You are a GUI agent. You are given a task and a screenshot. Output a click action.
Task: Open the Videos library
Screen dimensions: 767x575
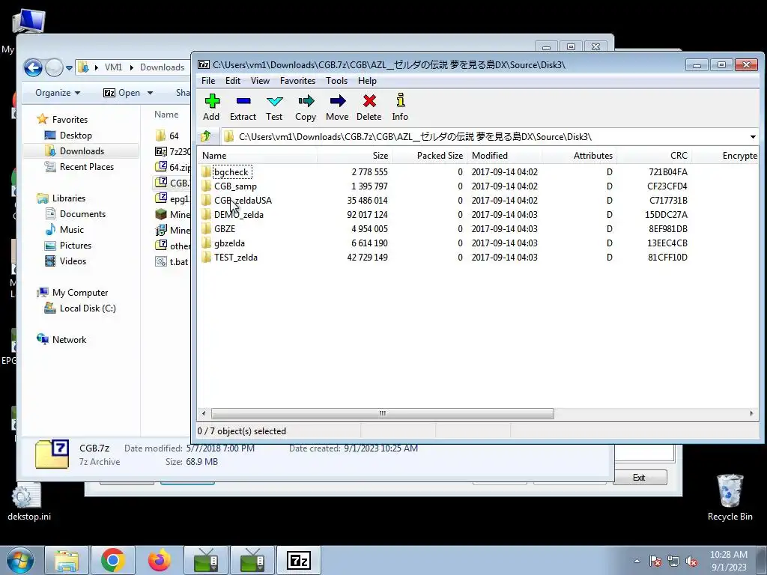point(73,261)
